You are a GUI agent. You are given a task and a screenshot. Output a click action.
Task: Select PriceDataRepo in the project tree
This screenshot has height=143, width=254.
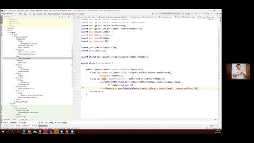click(25, 58)
